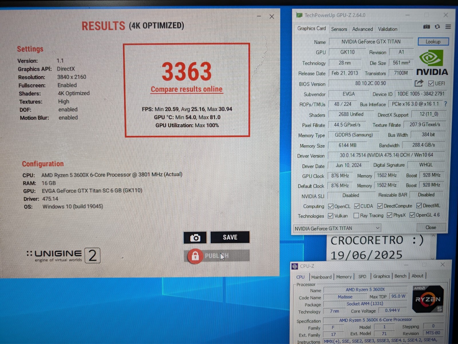Click the GPU-Z title bar app icon

pos(299,15)
